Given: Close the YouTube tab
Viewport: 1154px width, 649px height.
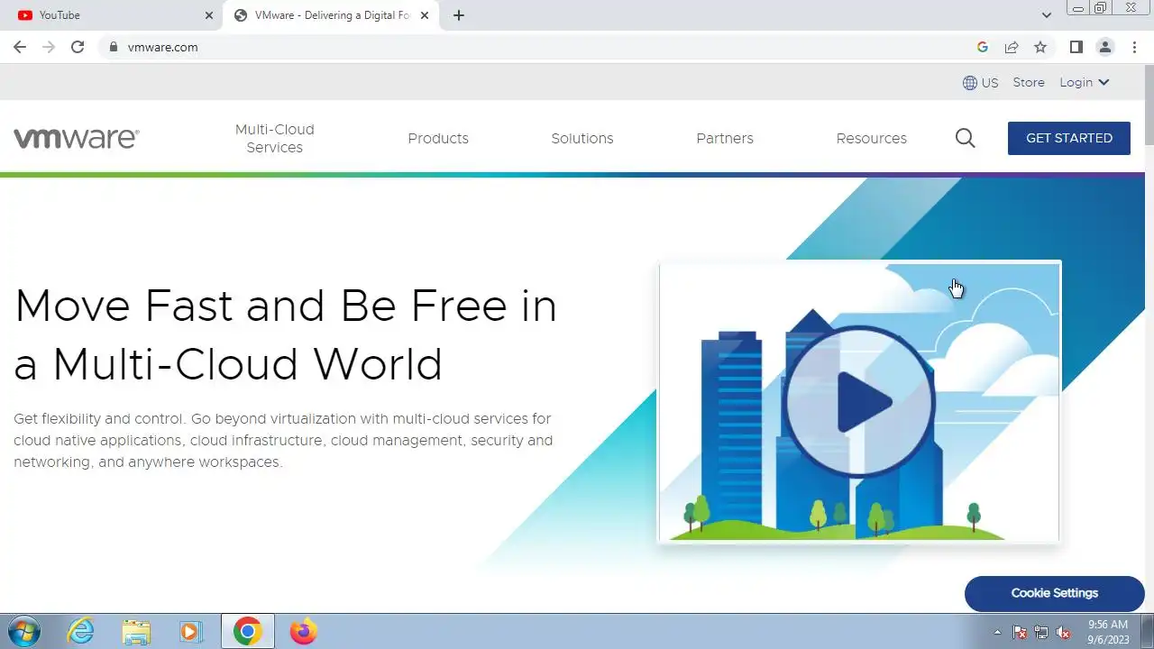Looking at the screenshot, I should [209, 15].
